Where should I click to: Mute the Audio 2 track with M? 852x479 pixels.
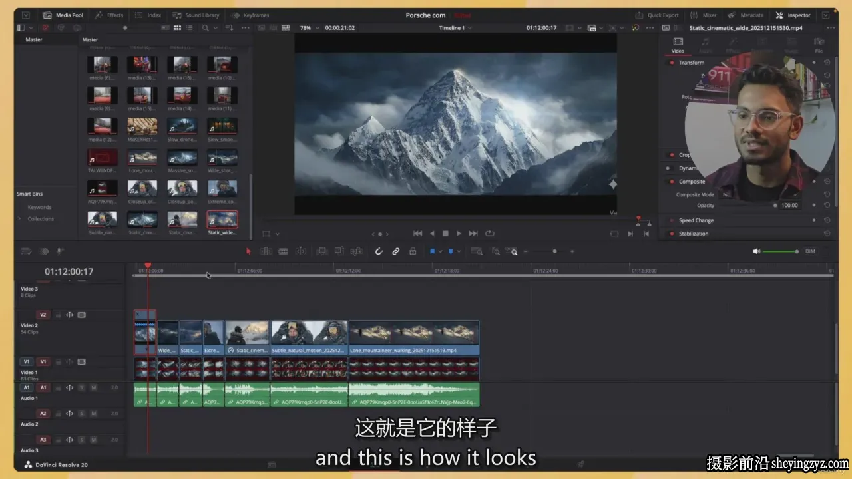pyautogui.click(x=93, y=414)
